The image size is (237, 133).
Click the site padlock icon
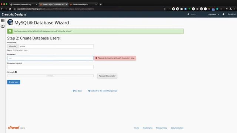[15, 9]
